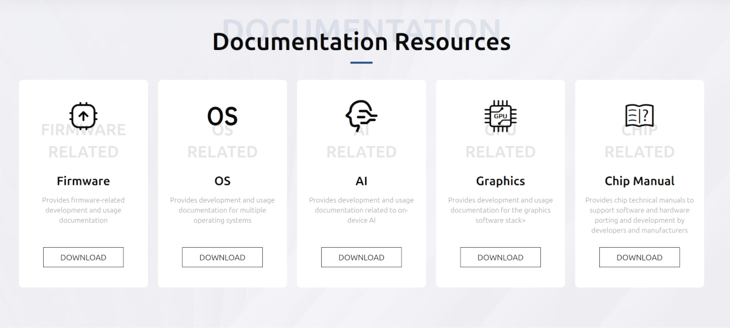Open the Chip Manual title
The height and width of the screenshot is (328, 730).
(639, 181)
